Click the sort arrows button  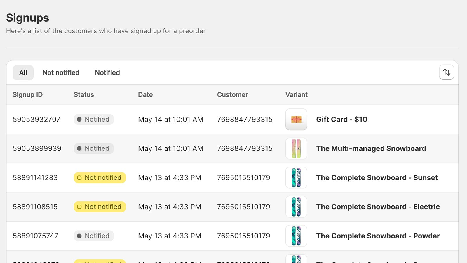447,72
